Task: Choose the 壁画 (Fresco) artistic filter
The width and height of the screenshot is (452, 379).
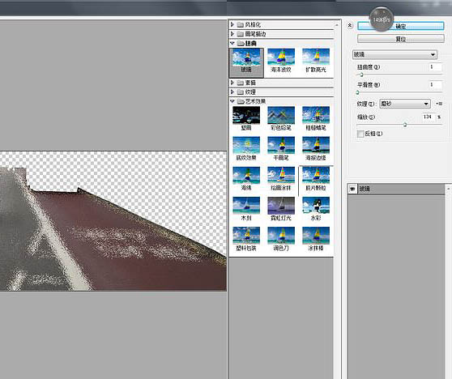Action: click(246, 118)
